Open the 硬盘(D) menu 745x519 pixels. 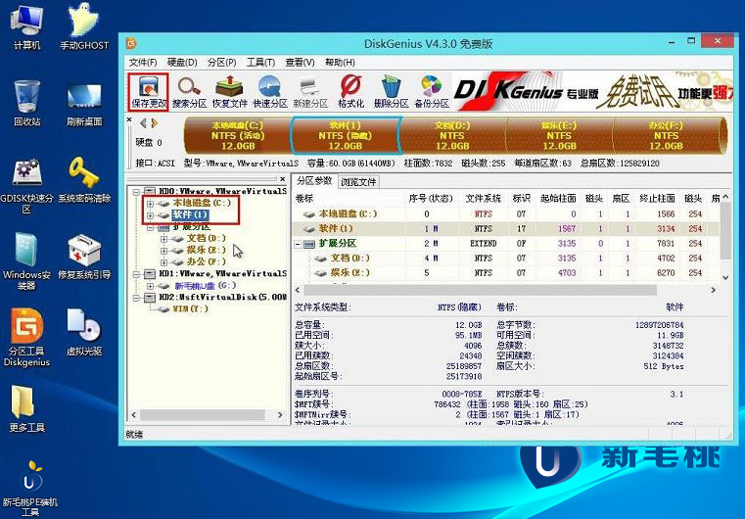pos(182,63)
